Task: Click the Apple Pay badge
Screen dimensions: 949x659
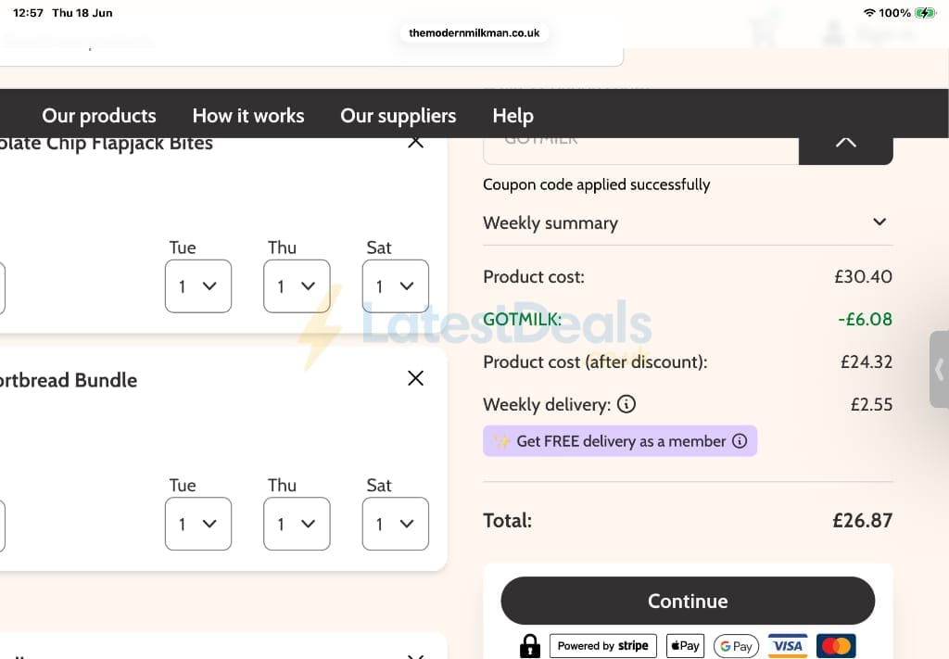Action: (x=685, y=646)
